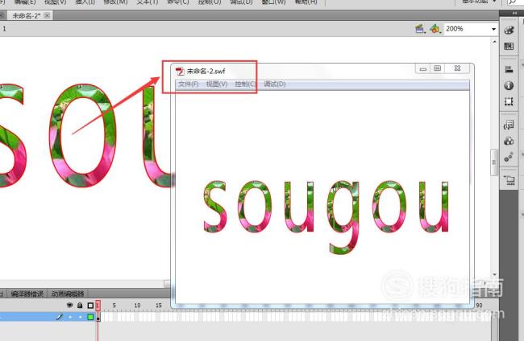The width and height of the screenshot is (524, 341).
Task: Open the 文件(F) menu in SWF window
Action: click(x=188, y=84)
